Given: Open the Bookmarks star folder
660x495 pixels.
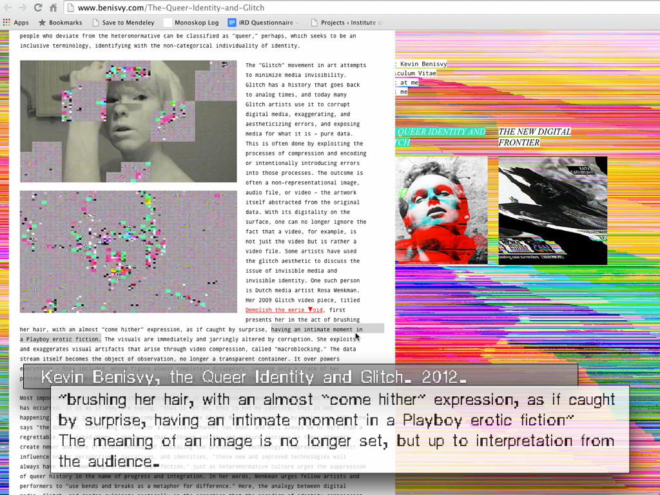Looking at the screenshot, I should 60,23.
